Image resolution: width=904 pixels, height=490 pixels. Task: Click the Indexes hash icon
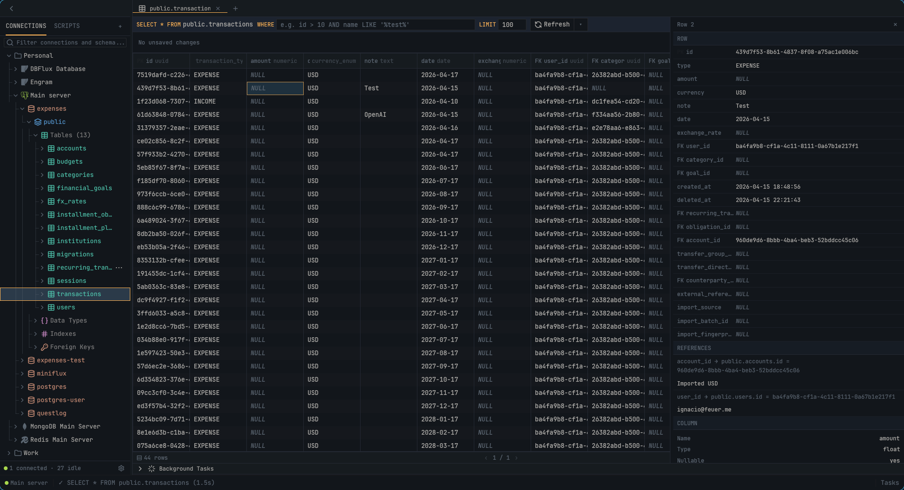[x=45, y=334]
